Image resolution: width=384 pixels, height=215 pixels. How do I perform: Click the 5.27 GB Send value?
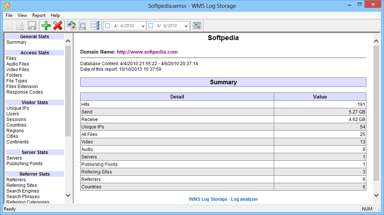point(357,112)
